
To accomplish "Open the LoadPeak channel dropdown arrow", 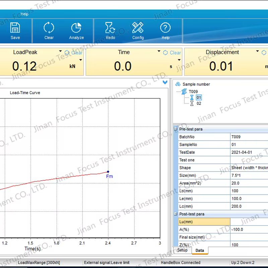I will tap(61, 52).
